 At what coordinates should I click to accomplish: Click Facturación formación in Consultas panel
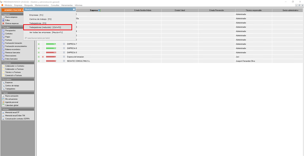point(14,43)
